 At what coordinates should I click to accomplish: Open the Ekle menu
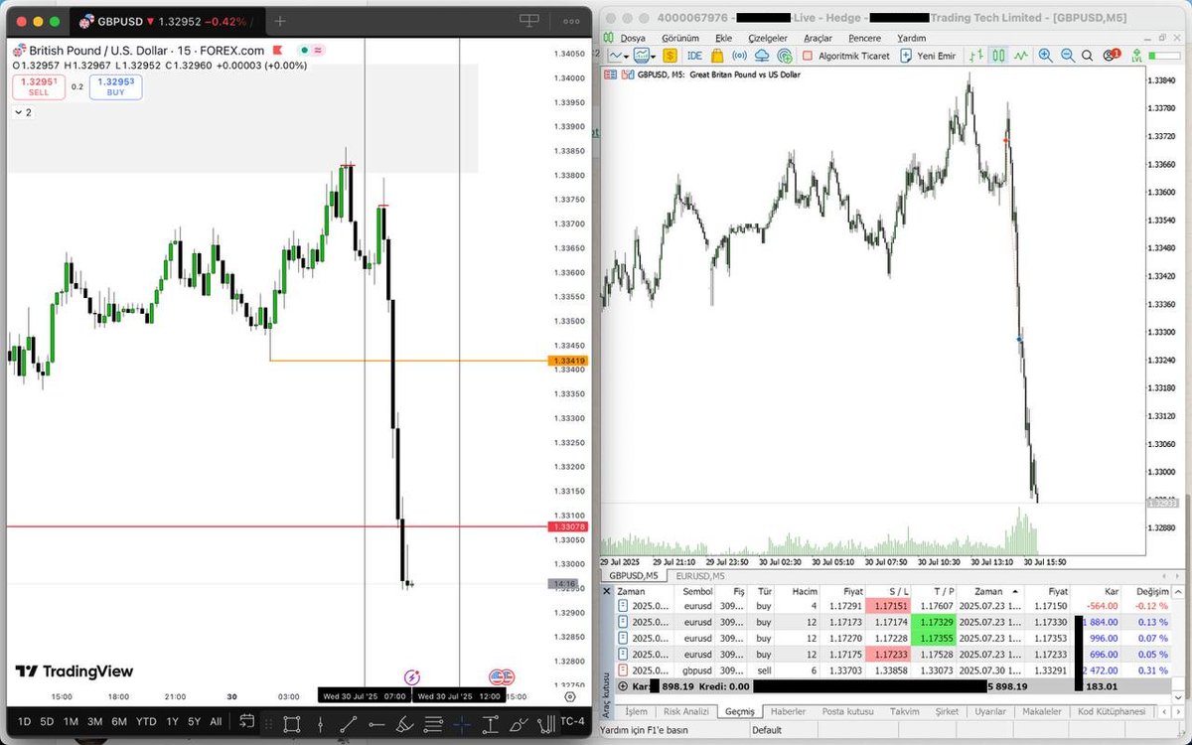(723, 38)
